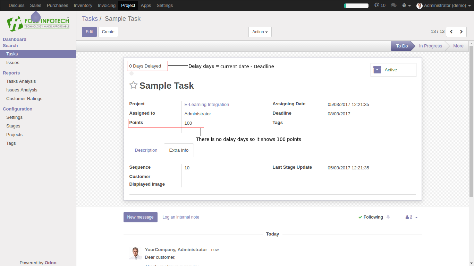Screen dimensions: 474x266
Task: Open the Invoicing menu
Action: click(x=107, y=6)
